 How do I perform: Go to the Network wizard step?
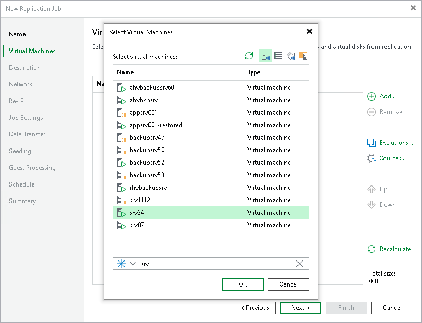[x=20, y=84]
